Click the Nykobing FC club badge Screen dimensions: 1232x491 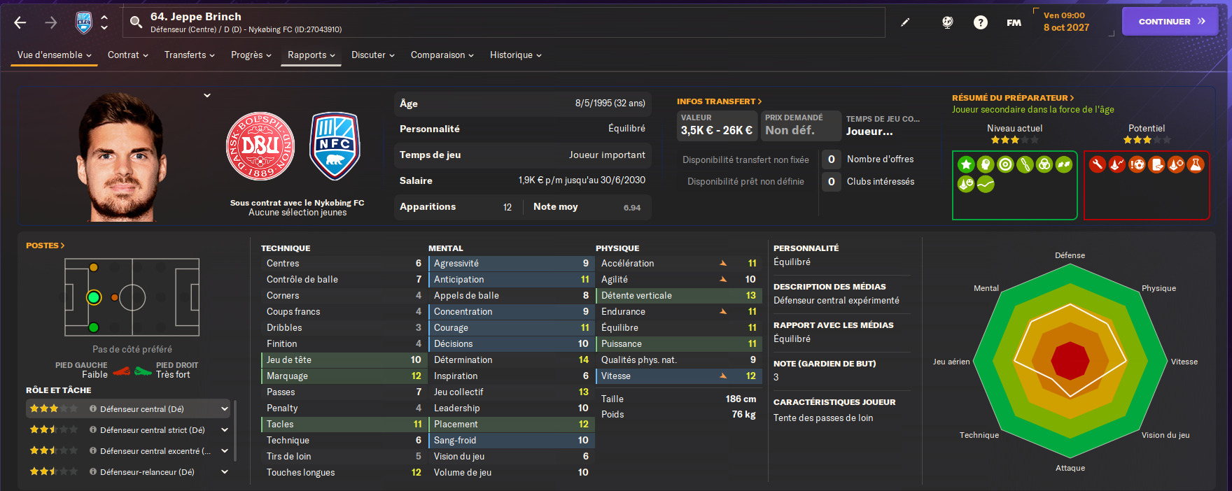335,146
